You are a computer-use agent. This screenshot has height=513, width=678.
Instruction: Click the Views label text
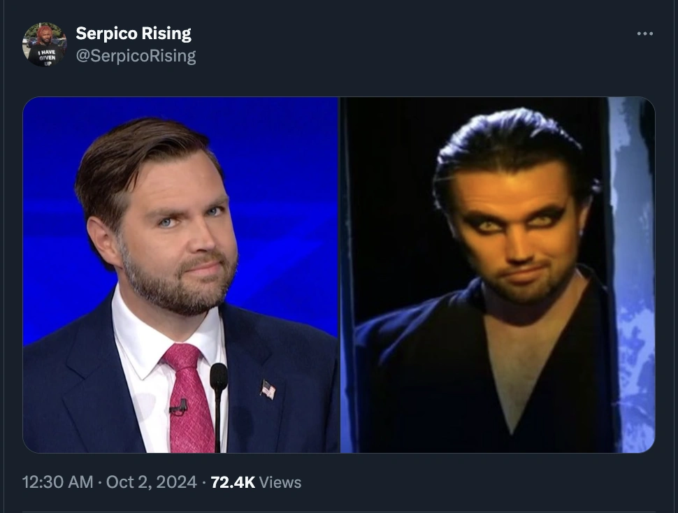pyautogui.click(x=280, y=482)
